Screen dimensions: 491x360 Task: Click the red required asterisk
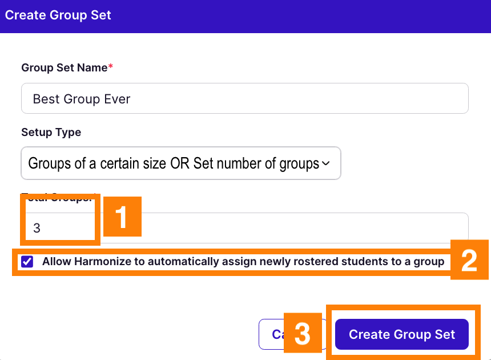tap(111, 67)
